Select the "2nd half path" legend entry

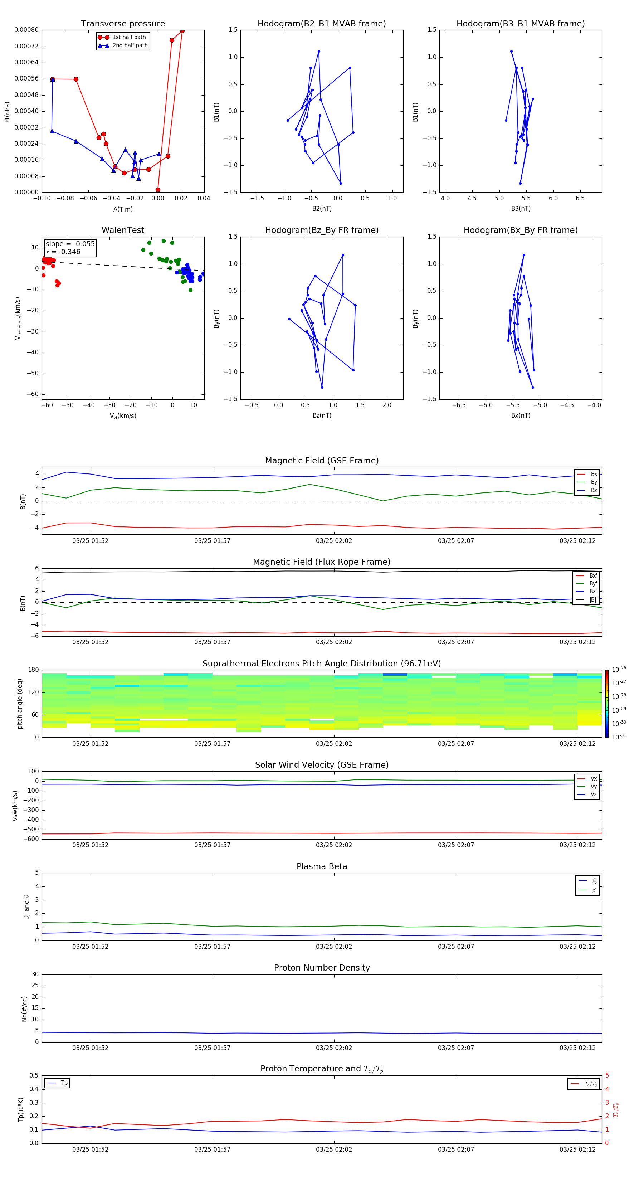coord(122,45)
